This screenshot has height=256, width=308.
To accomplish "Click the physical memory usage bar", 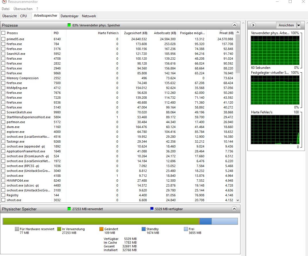I will coord(120,221).
